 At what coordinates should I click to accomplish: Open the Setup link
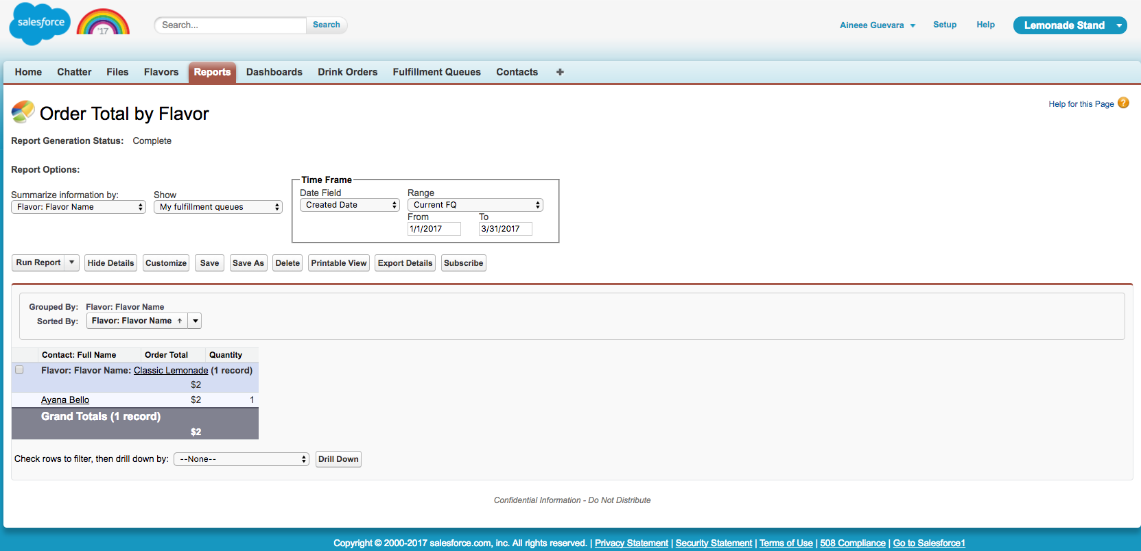click(945, 25)
